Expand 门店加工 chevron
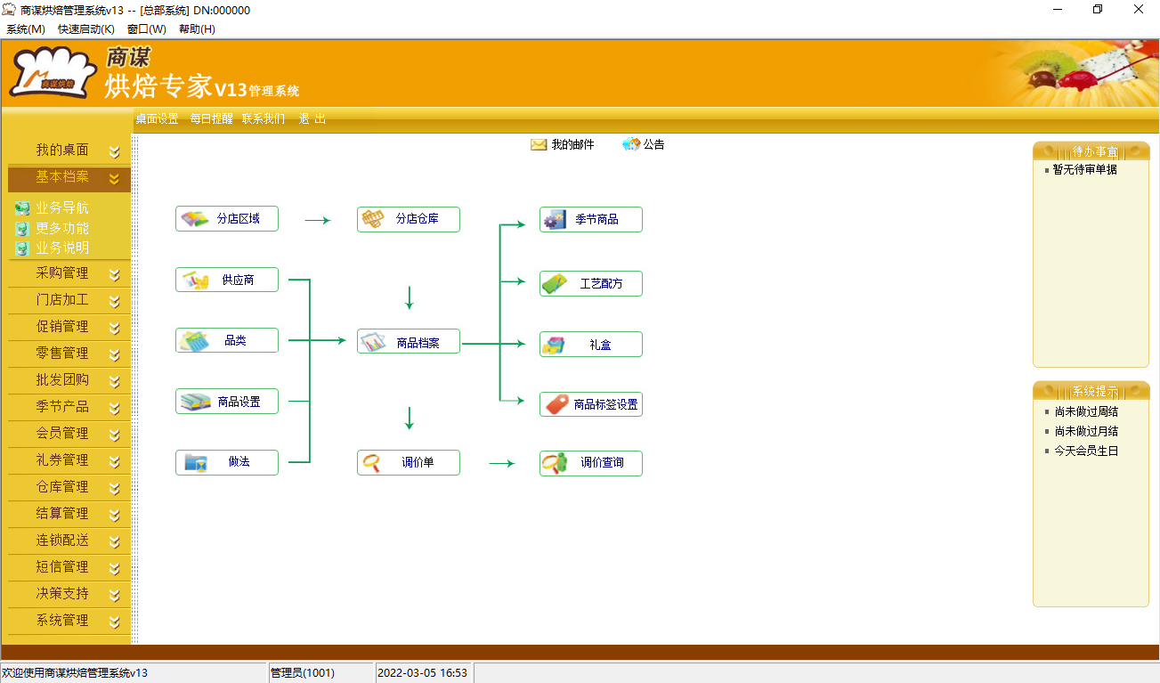 pos(114,301)
